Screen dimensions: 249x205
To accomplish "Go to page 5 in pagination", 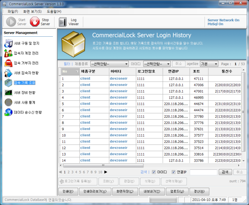I will (80, 172).
